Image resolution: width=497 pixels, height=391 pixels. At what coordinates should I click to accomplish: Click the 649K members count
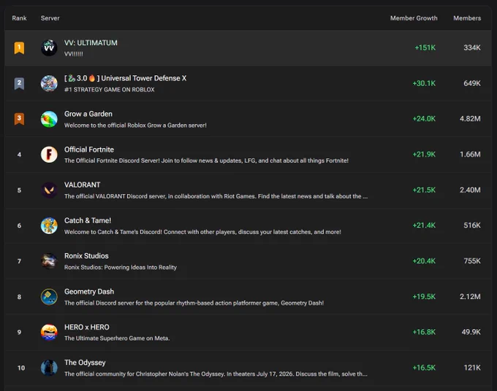pyautogui.click(x=472, y=83)
